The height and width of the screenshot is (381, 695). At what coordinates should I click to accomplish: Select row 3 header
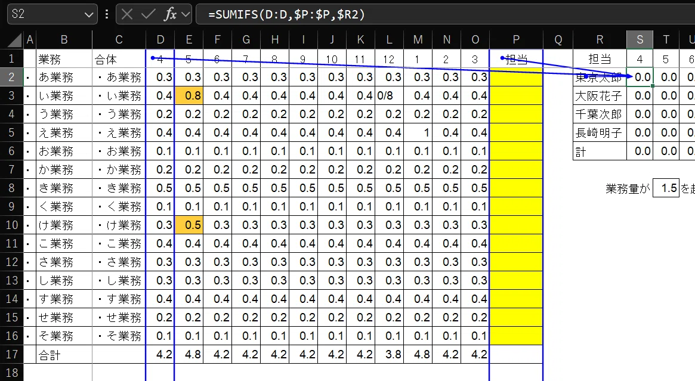point(11,95)
